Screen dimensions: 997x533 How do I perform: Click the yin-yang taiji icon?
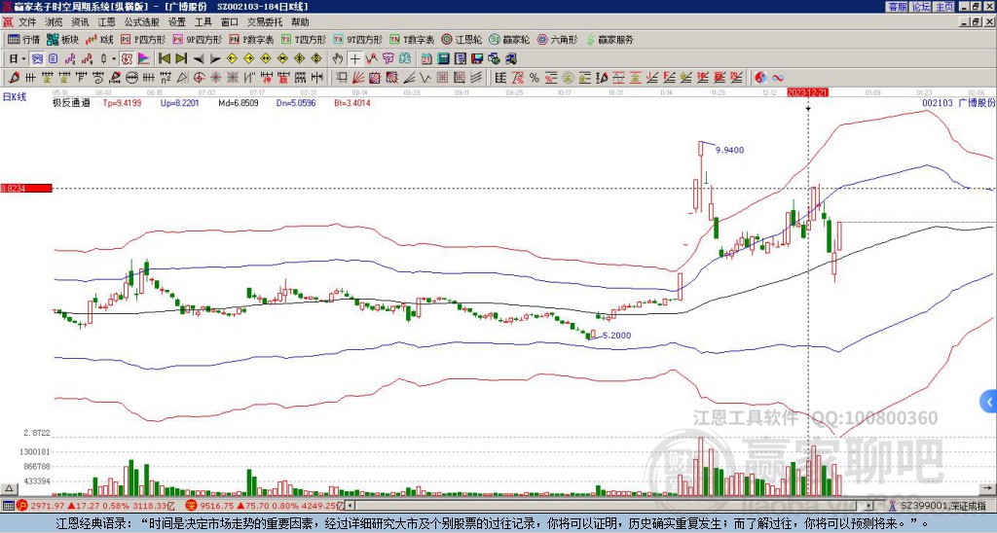click(x=760, y=78)
